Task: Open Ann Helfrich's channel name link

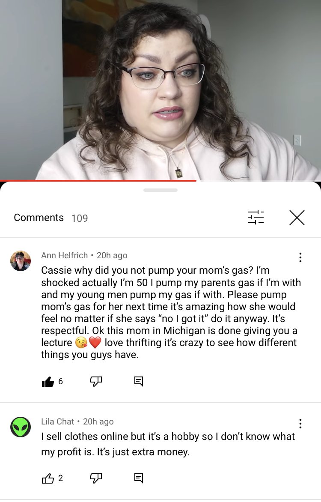Action: pos(64,255)
